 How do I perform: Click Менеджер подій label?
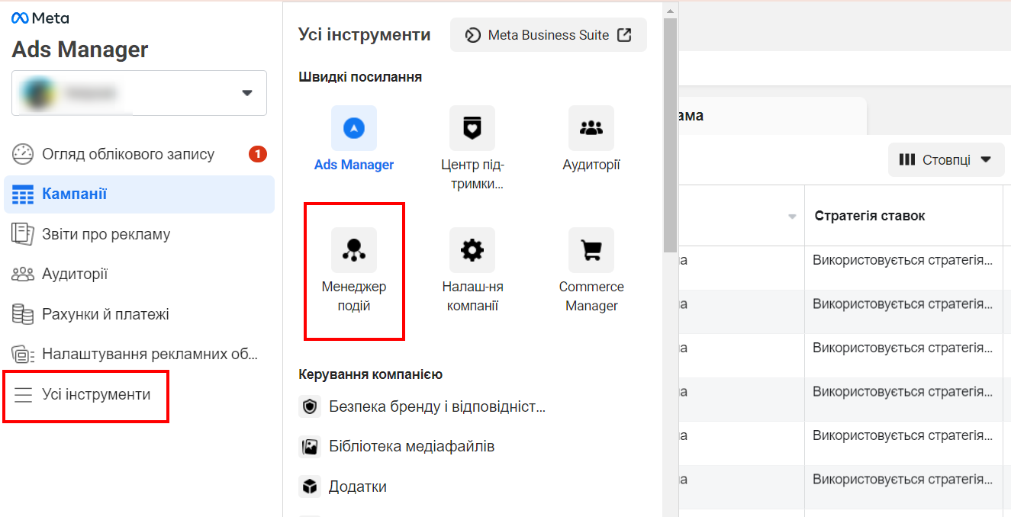pyautogui.click(x=354, y=297)
